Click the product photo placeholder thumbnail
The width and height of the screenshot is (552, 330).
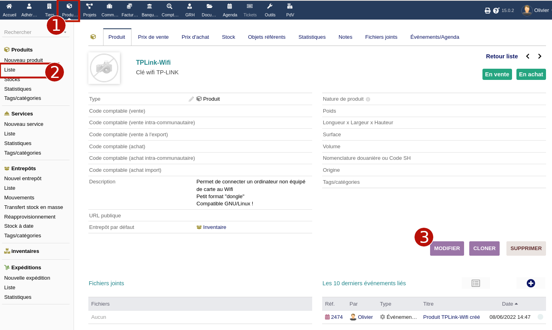click(x=104, y=68)
